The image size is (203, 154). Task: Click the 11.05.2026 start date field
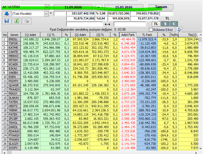click(x=73, y=7)
